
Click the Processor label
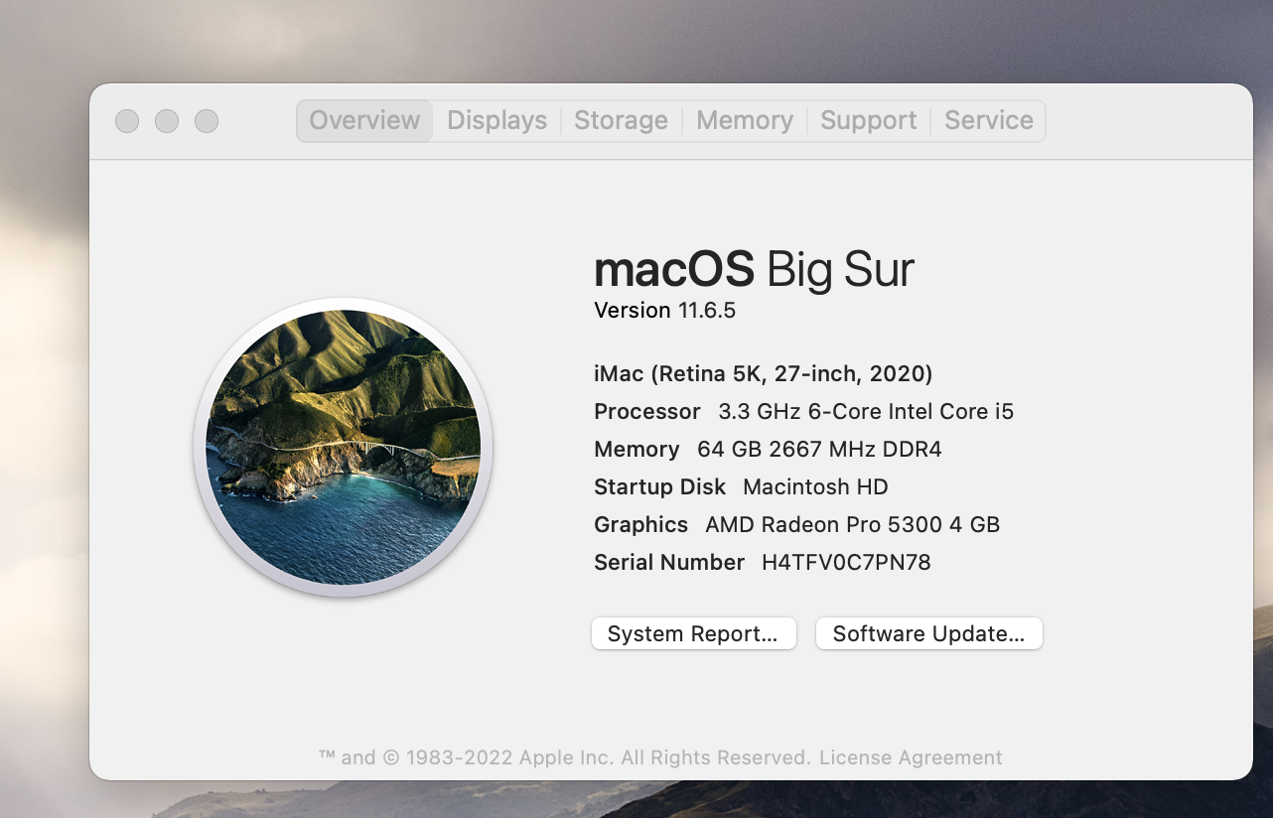(647, 411)
